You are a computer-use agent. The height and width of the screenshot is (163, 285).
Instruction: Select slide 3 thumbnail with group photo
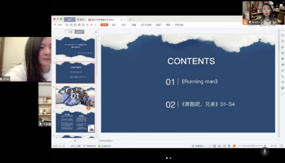(75, 97)
